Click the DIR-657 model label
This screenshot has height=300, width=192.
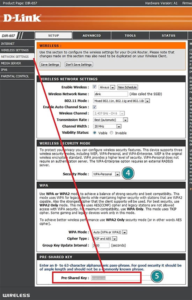(9, 36)
